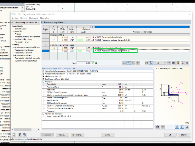Image resolution: width=195 pixels, height=146 pixels.
Task: Click the zoom-all magnifier icon under section preview
Action: (187, 127)
